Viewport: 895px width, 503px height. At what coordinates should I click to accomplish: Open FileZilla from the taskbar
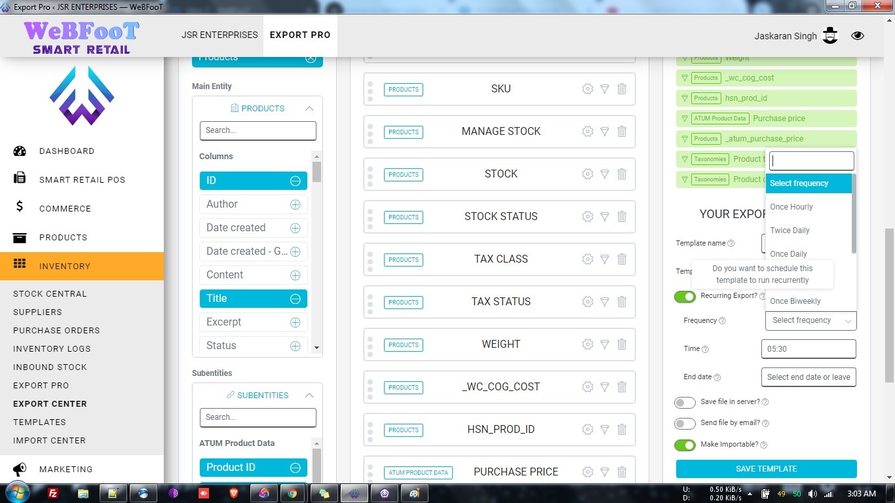tap(54, 493)
